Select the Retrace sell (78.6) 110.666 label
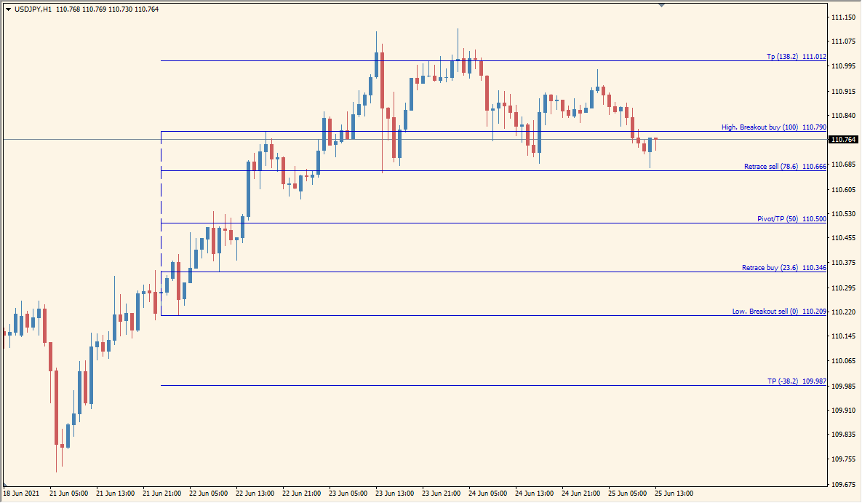Image resolution: width=862 pixels, height=503 pixels. [785, 167]
